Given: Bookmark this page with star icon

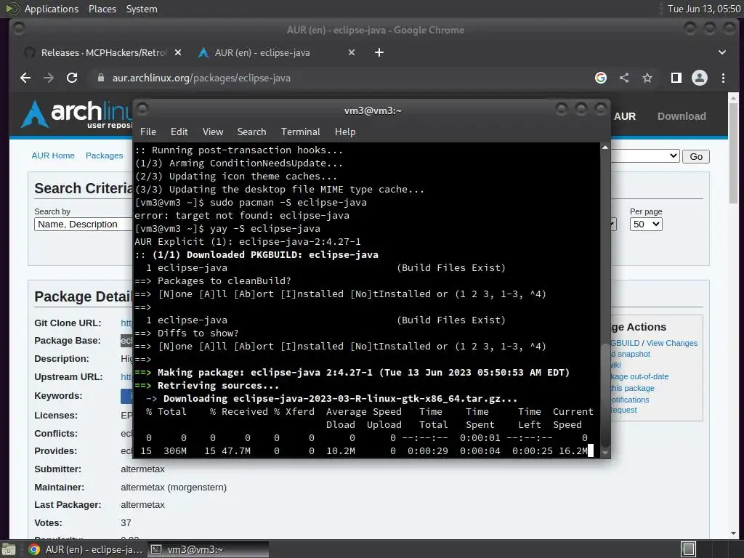Looking at the screenshot, I should [x=647, y=78].
